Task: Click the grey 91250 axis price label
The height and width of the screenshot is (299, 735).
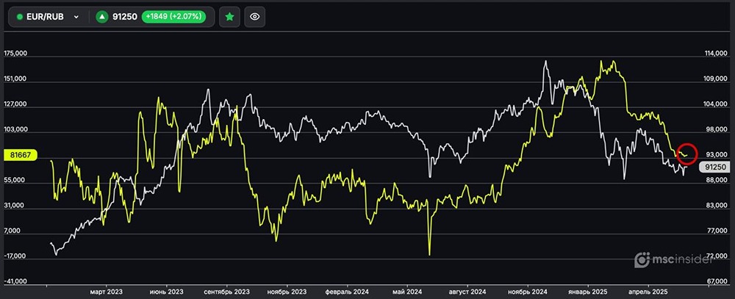Action: (x=715, y=167)
